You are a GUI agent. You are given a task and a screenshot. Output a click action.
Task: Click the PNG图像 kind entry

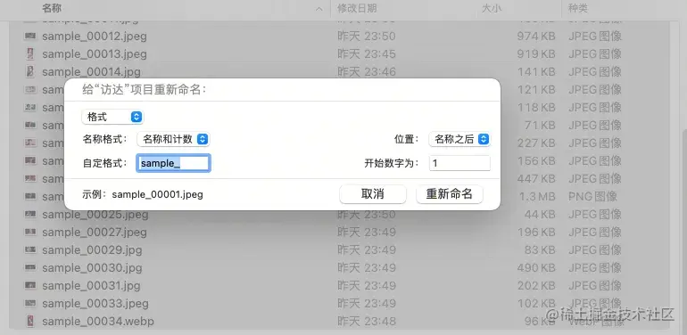[592, 196]
